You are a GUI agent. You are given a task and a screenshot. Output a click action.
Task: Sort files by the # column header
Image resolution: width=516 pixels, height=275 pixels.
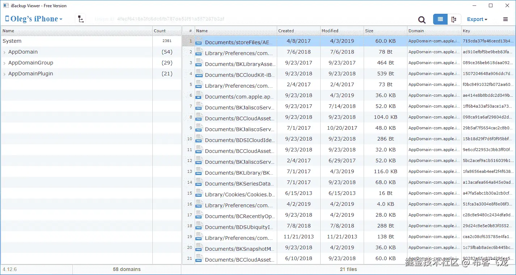(x=189, y=31)
